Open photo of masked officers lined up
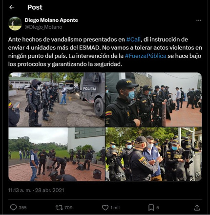The width and height of the screenshot is (210, 215). [154, 100]
